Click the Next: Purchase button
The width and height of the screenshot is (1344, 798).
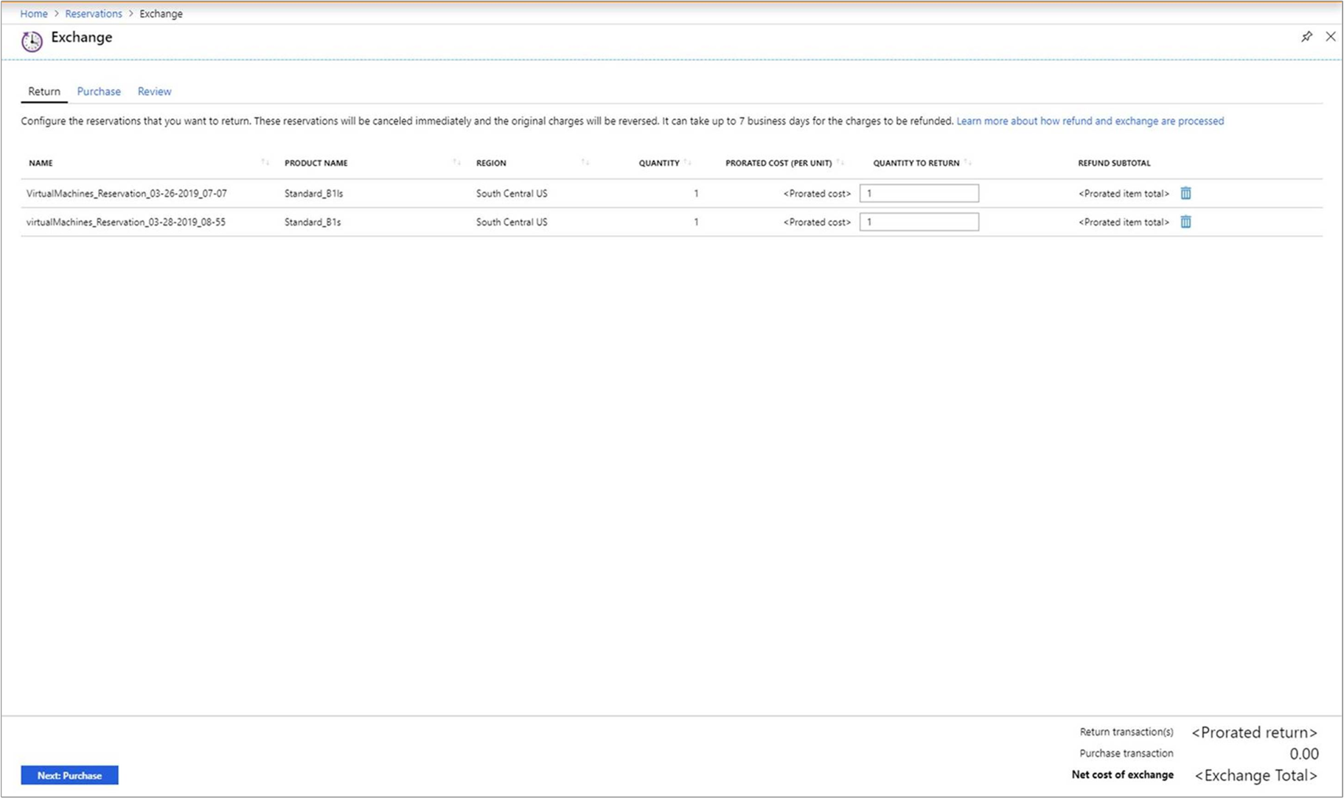click(x=69, y=775)
